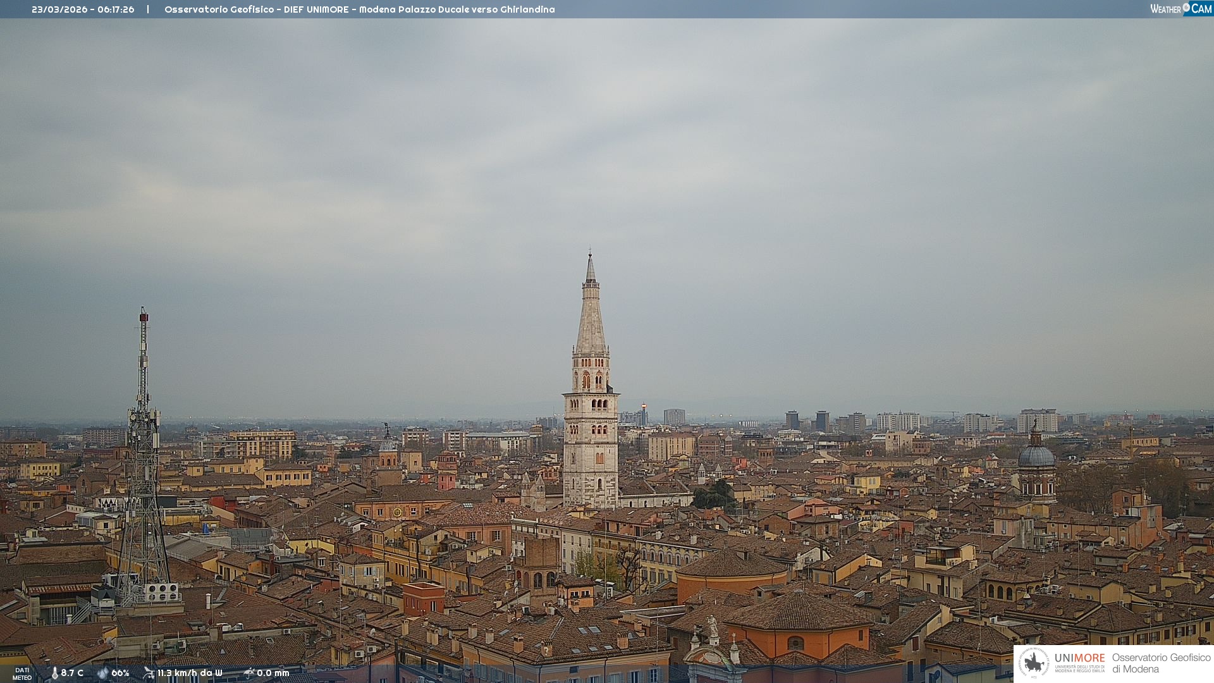This screenshot has height=683, width=1214.
Task: Click the Ghirlandina tower belfry arches
Action: (x=591, y=381)
